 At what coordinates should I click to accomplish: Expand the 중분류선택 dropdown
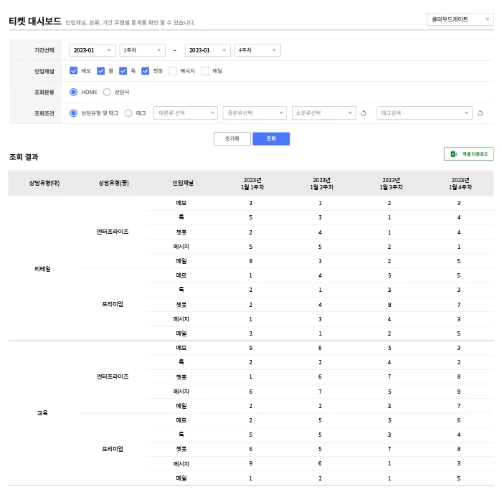tap(255, 113)
